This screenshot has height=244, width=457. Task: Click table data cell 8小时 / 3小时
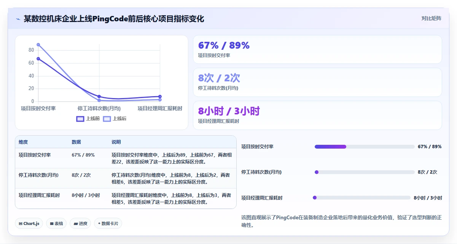[x=86, y=195]
